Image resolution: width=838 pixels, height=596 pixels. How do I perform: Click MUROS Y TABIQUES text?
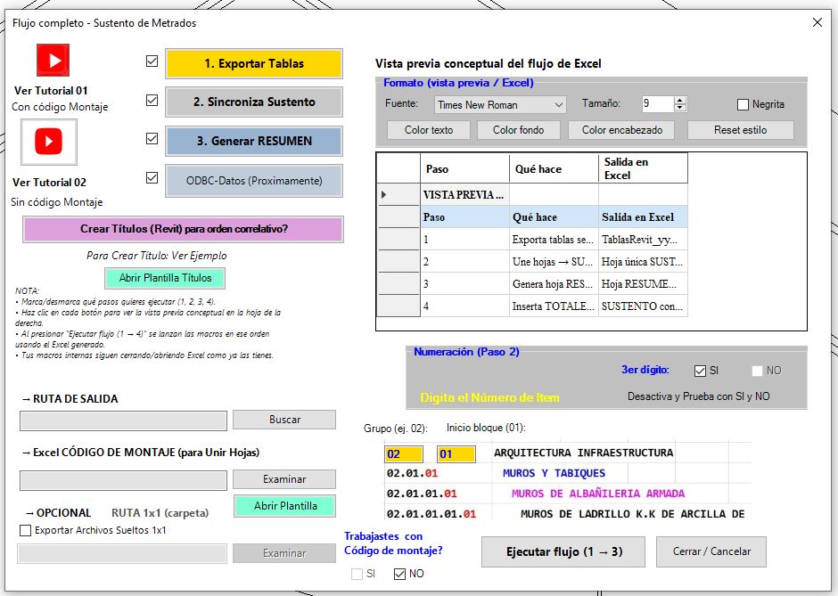click(x=554, y=473)
